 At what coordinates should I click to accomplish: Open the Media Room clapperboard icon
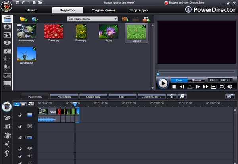7,19
